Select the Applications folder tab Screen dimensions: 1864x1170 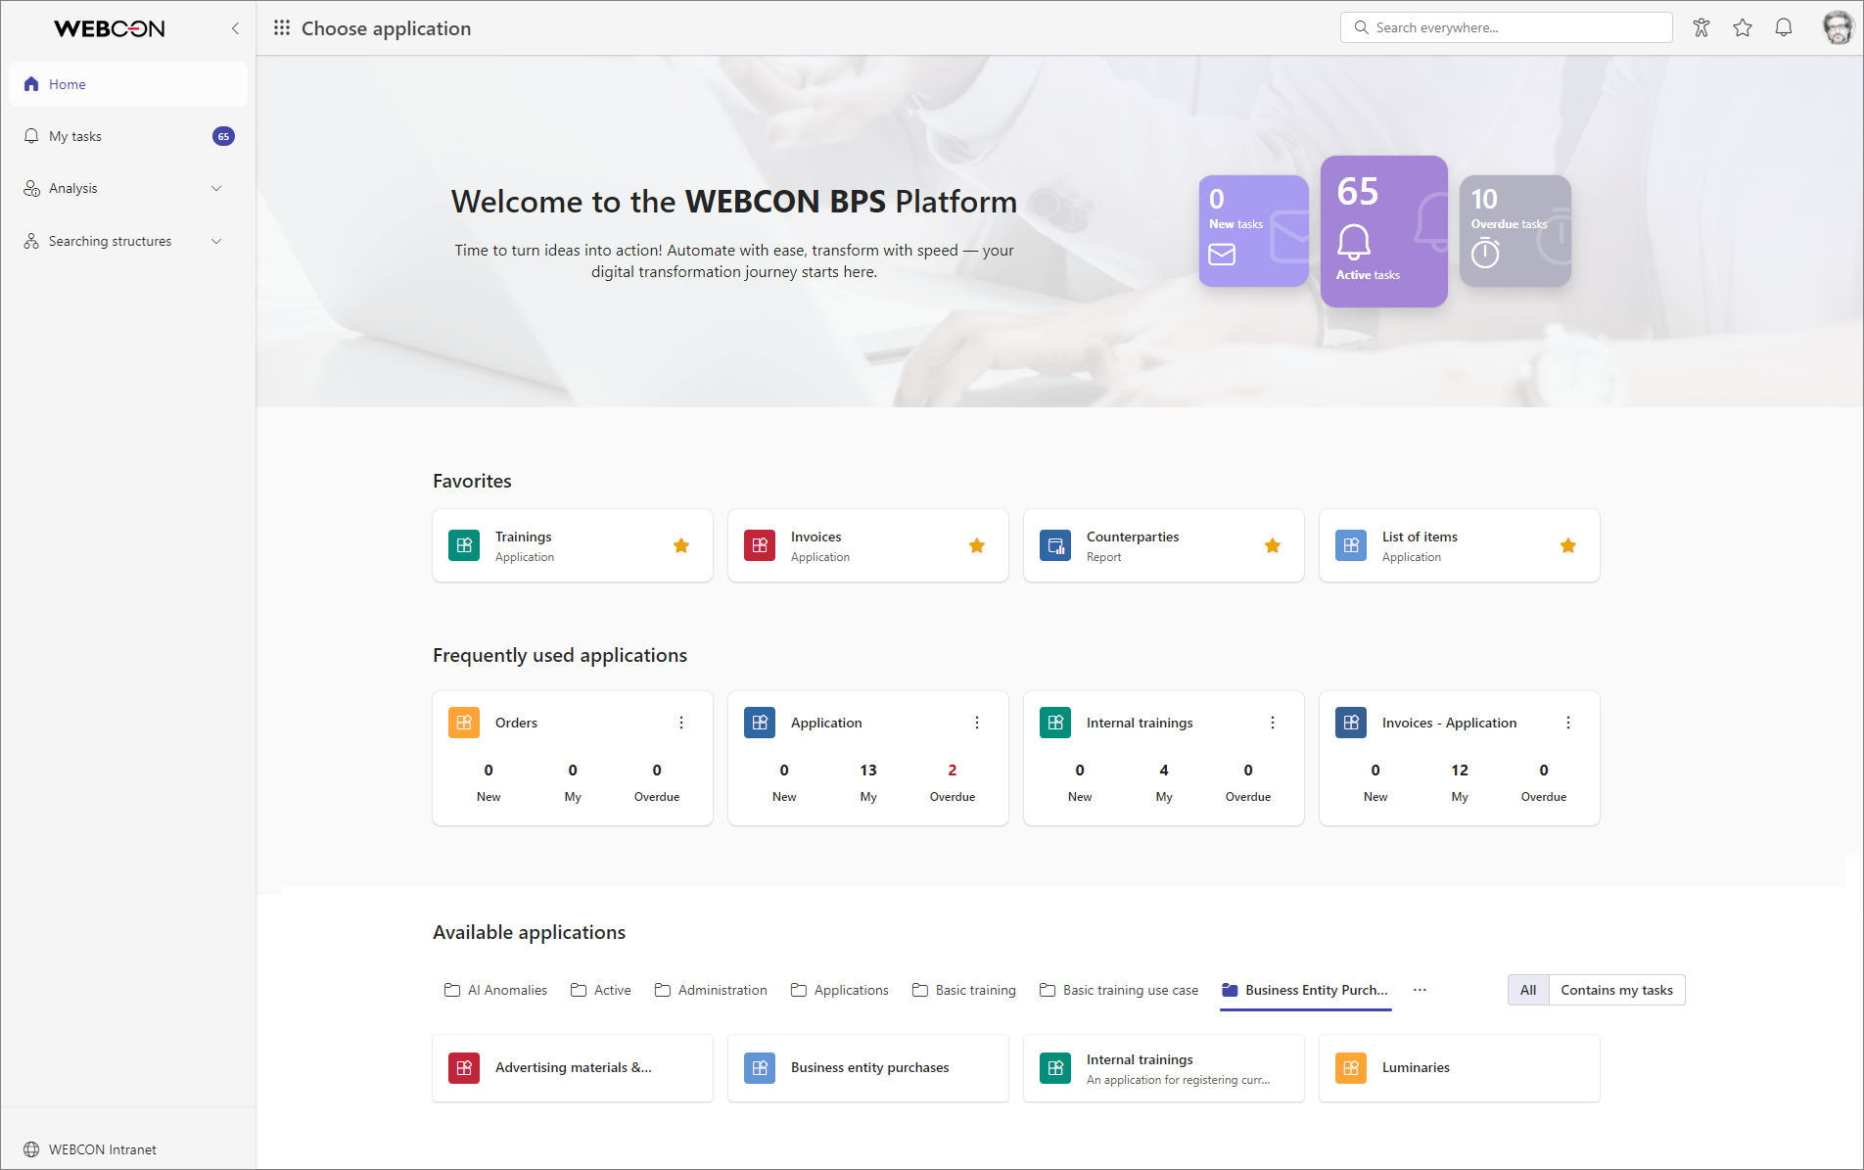click(840, 990)
